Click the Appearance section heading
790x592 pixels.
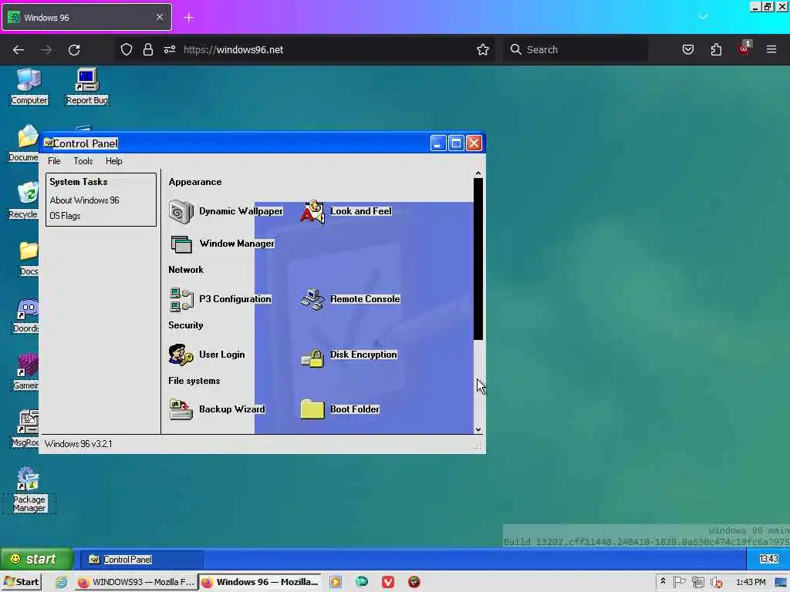point(195,182)
